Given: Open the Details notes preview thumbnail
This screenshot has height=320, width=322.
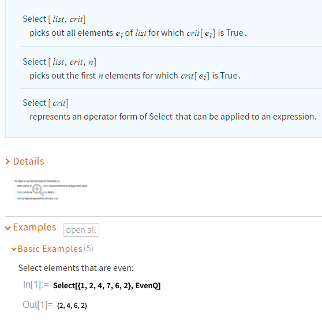Looking at the screenshot, I should coord(50,189).
